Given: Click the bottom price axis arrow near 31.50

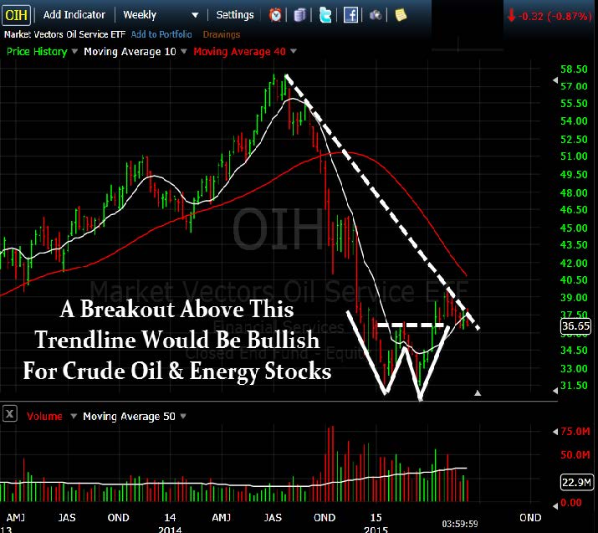Looking at the screenshot, I should pyautogui.click(x=555, y=391).
